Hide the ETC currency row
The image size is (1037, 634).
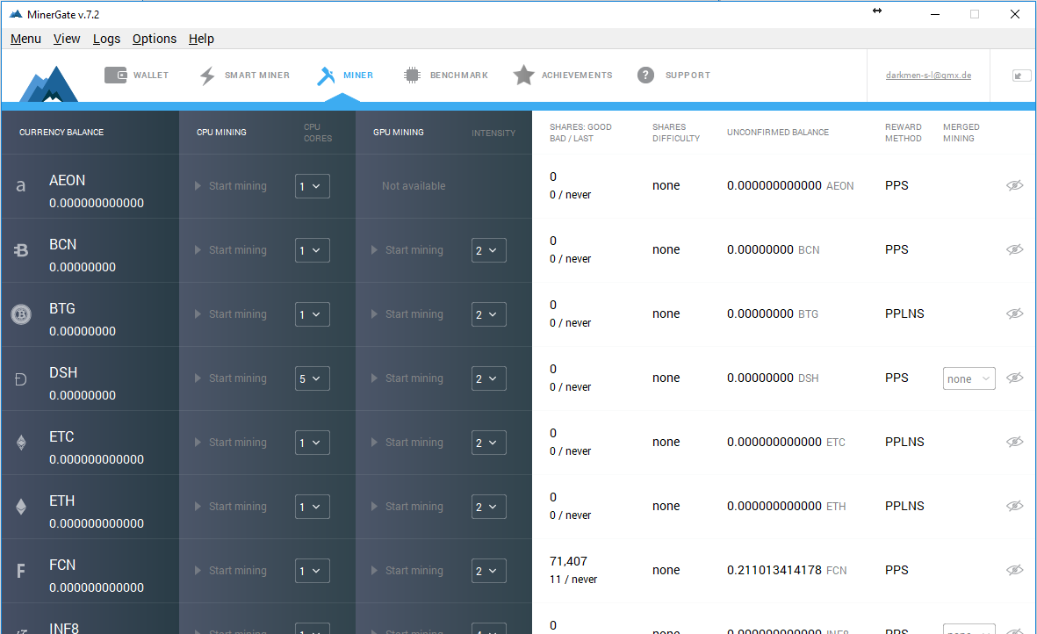1014,443
